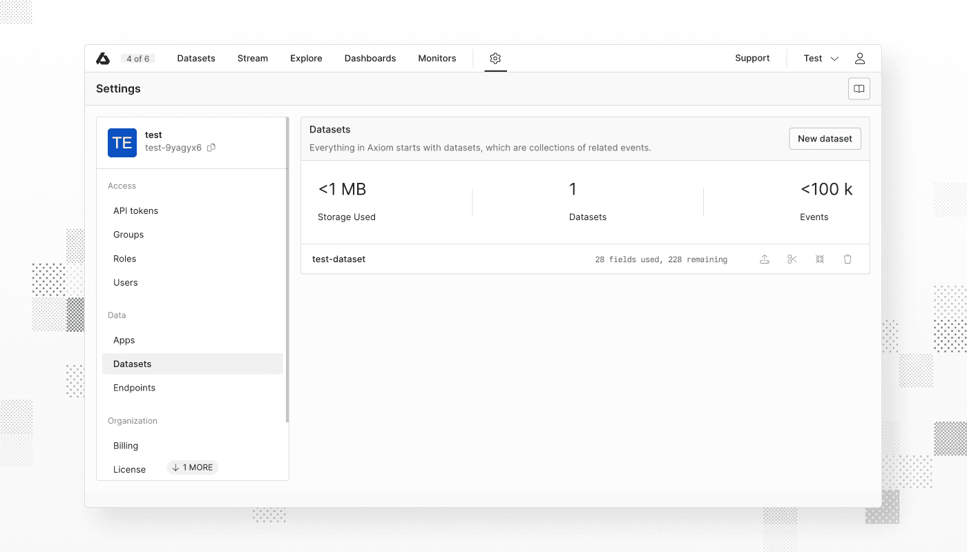Screen dimensions: 967x552
Task: Go to API tokens settings
Action: tap(135, 210)
